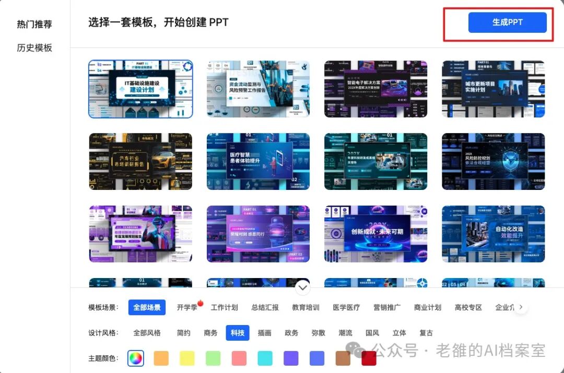Choose the orange theme color swatch
564x373 pixels.
pos(161,358)
